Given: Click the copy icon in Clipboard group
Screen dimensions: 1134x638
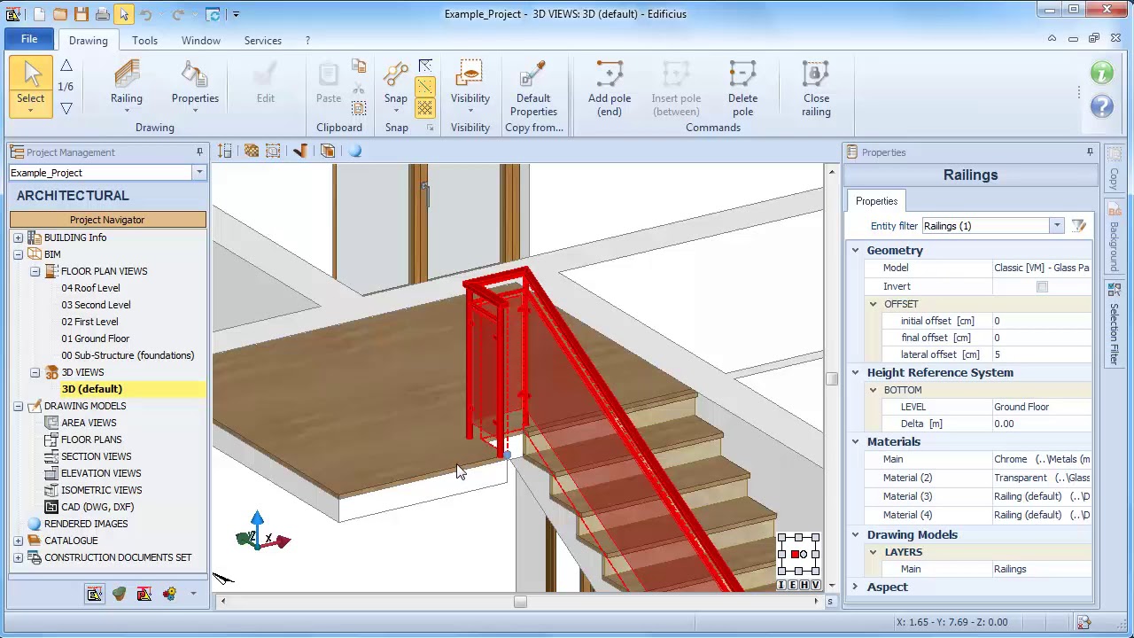Looking at the screenshot, I should pyautogui.click(x=359, y=66).
